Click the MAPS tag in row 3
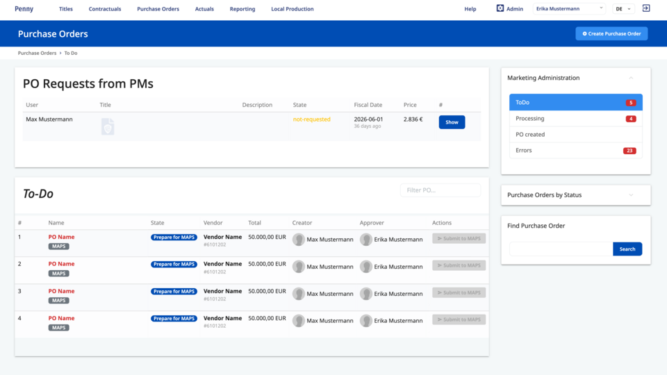Image resolution: width=667 pixels, height=375 pixels. pyautogui.click(x=58, y=300)
